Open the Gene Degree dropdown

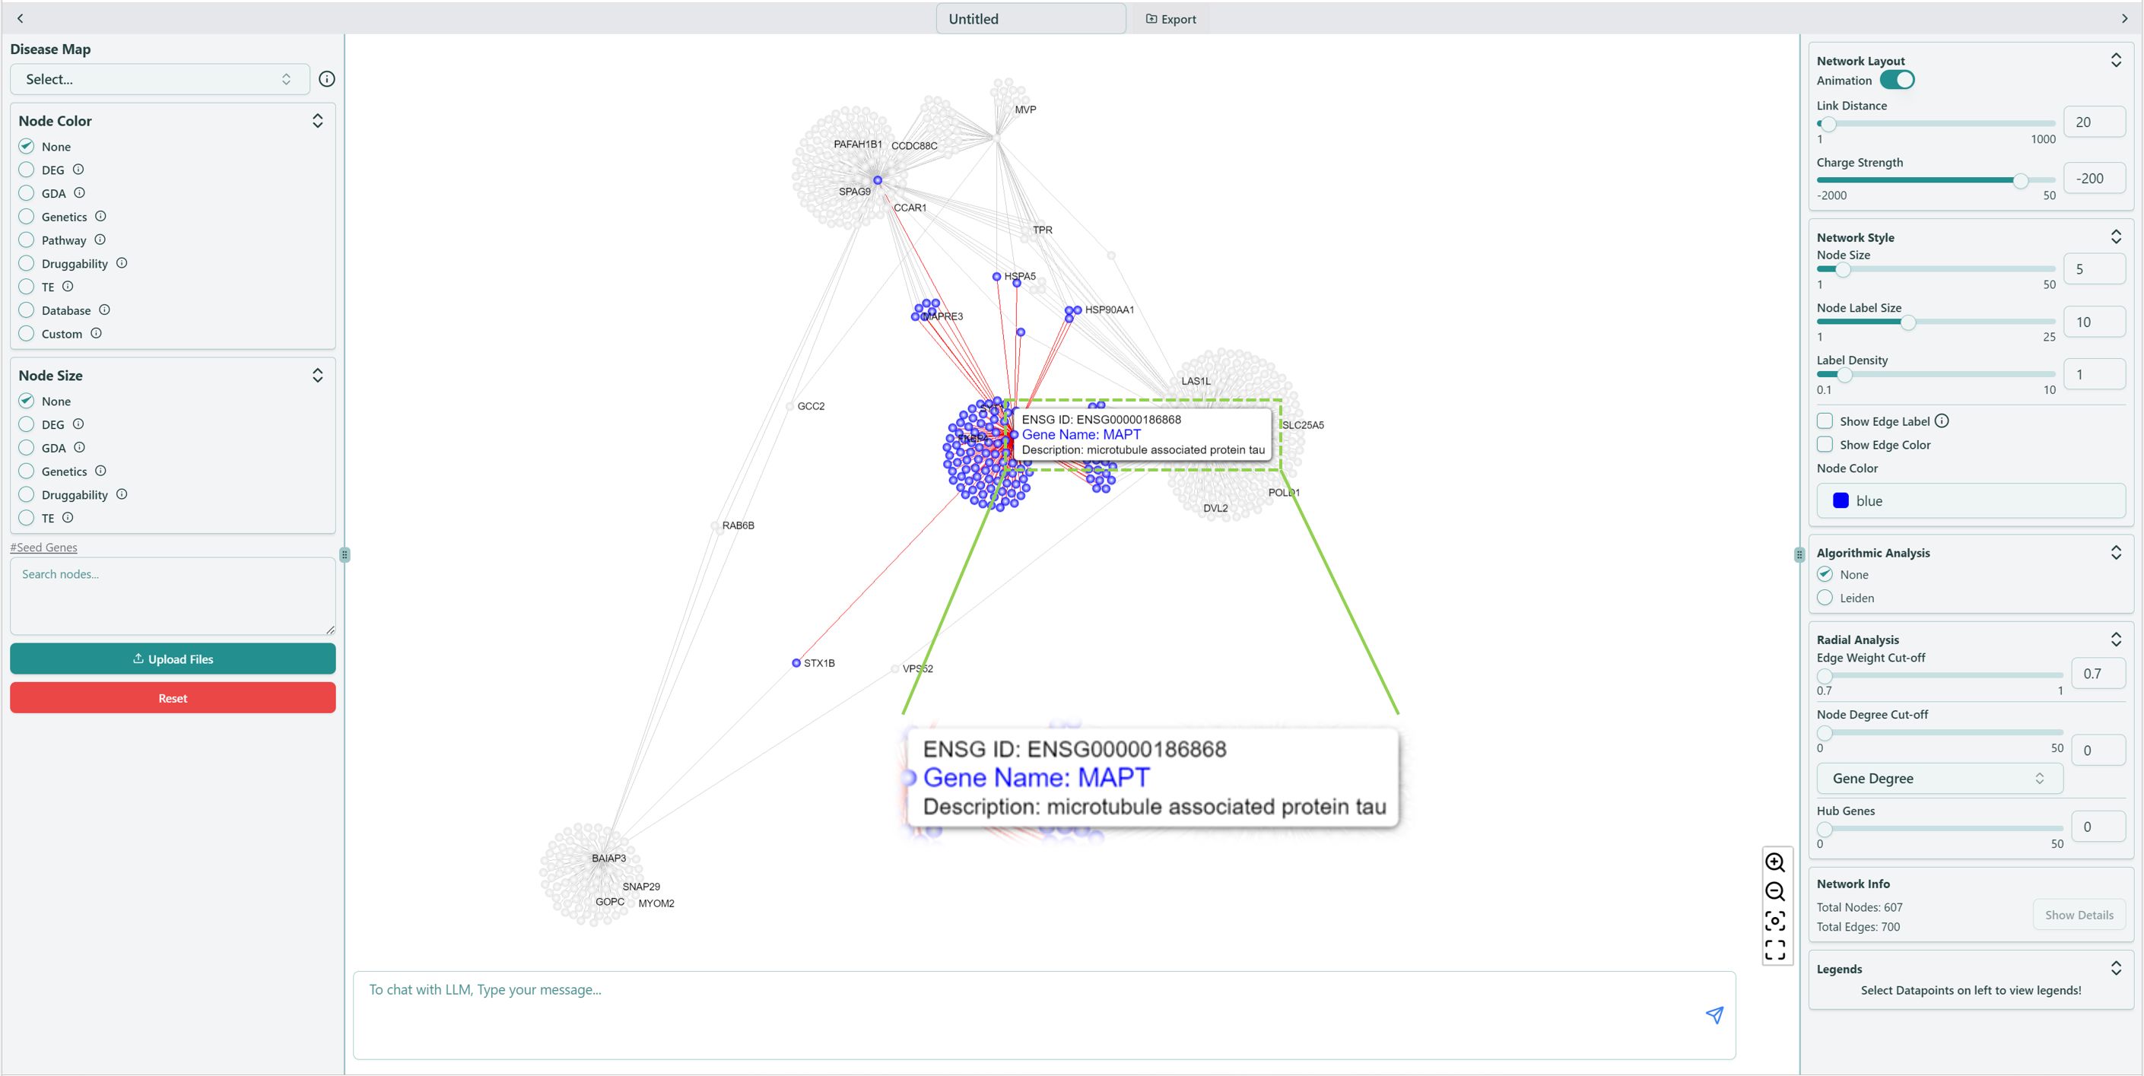point(1939,778)
